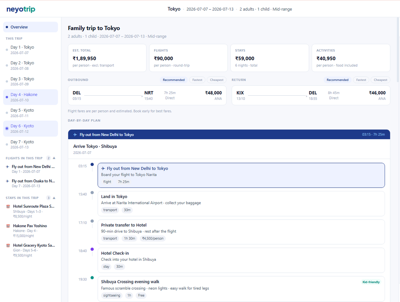
Task: Go to Day 5 · Kyoto
Action: point(31,113)
